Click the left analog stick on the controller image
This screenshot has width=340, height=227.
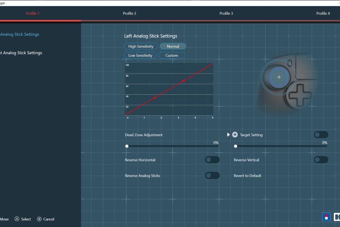(x=279, y=77)
